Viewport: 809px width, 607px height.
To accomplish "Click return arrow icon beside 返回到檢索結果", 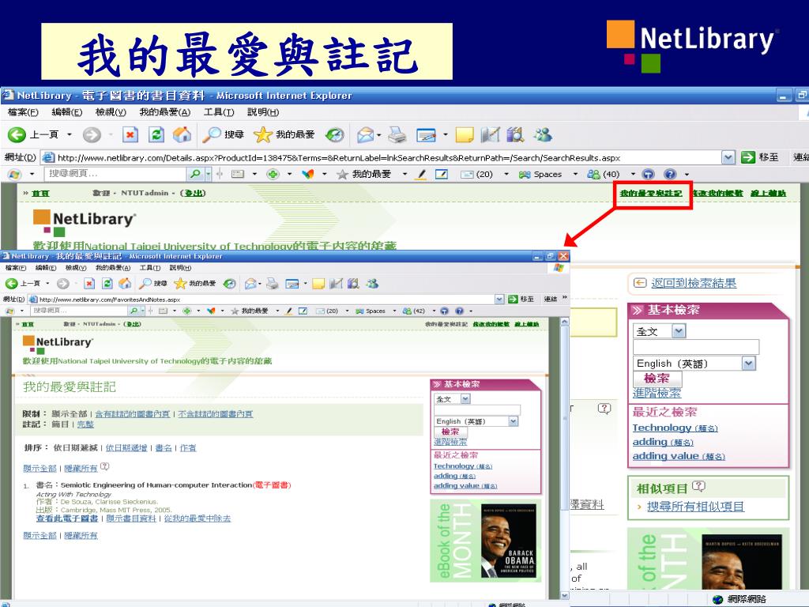I will click(640, 283).
